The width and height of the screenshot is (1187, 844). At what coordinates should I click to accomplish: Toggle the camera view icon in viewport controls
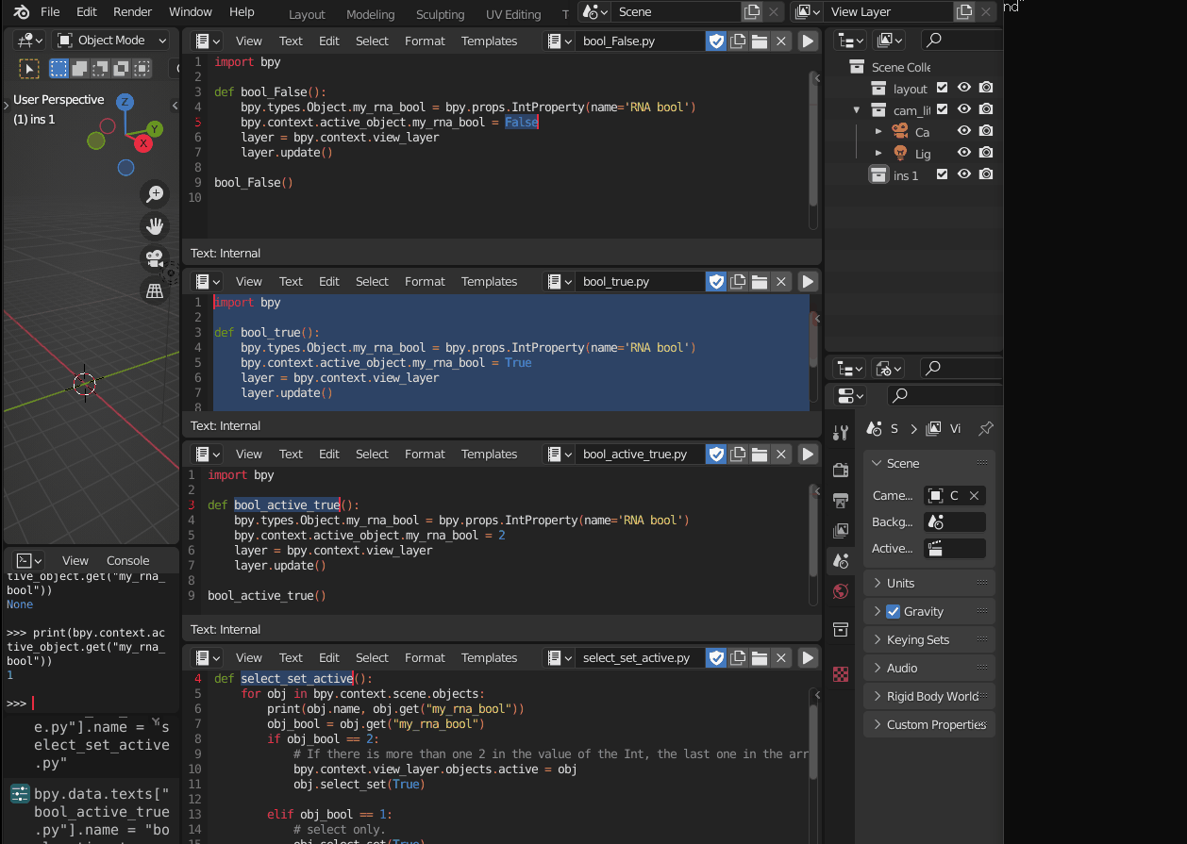[154, 258]
